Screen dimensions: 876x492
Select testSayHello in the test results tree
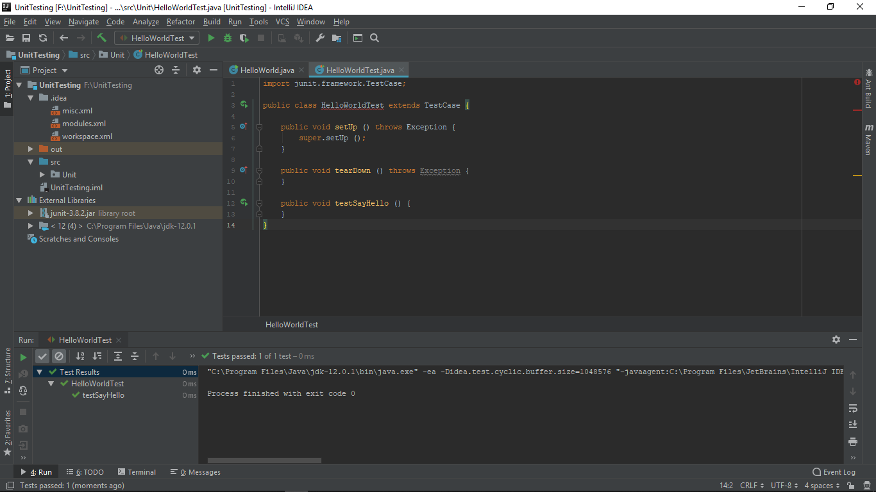[x=103, y=395]
